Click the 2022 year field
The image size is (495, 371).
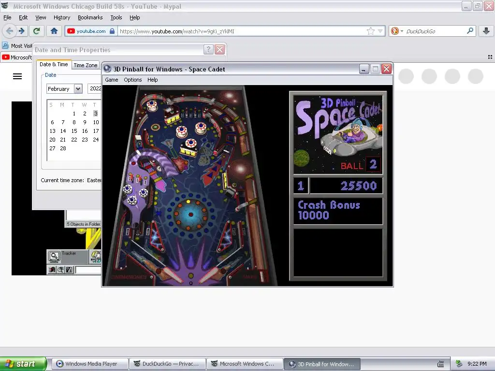click(95, 89)
